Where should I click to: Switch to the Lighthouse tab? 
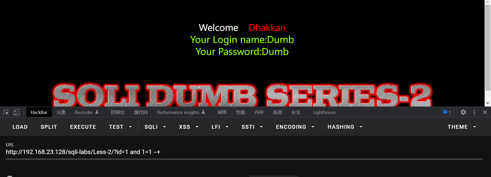[x=324, y=112]
